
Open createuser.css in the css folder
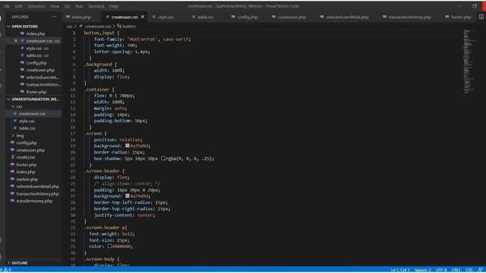click(x=32, y=114)
